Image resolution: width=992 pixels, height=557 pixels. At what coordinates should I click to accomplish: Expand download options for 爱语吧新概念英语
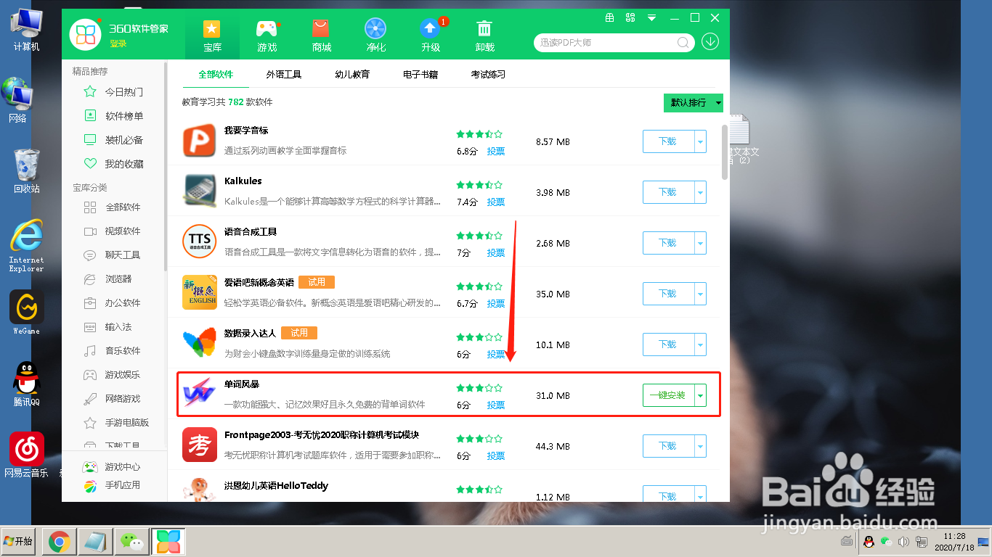tap(701, 294)
